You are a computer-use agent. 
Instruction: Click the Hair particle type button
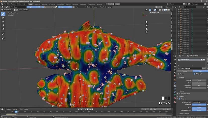pyautogui.click(x=200, y=71)
